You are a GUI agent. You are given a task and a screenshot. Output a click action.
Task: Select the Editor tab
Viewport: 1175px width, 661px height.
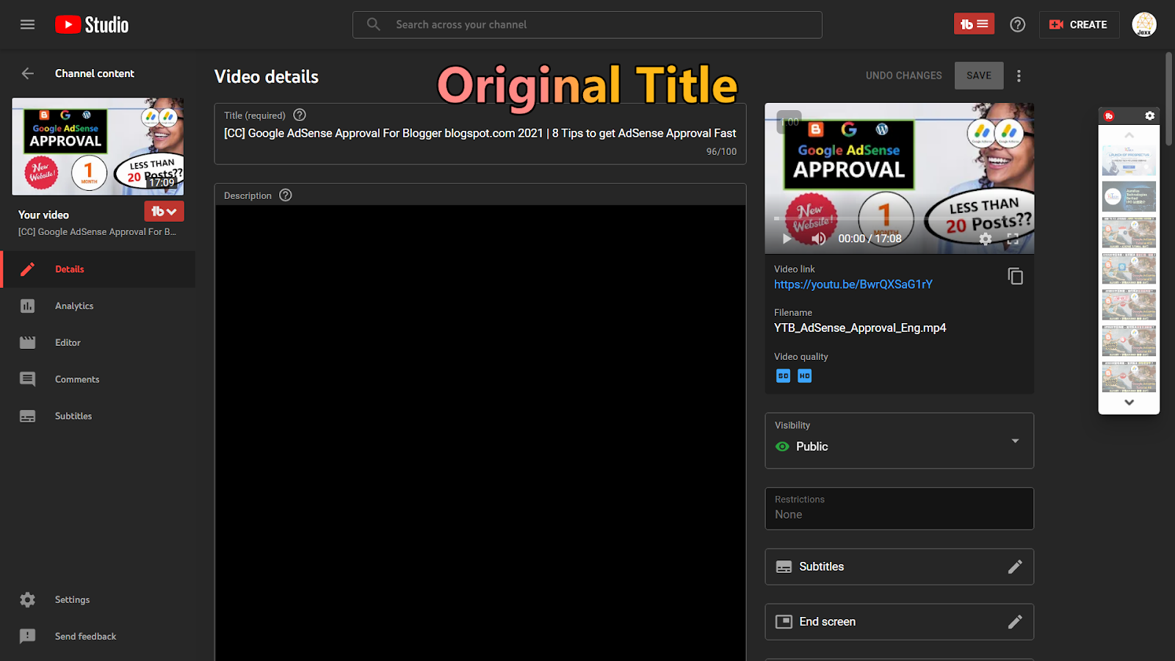pyautogui.click(x=98, y=343)
